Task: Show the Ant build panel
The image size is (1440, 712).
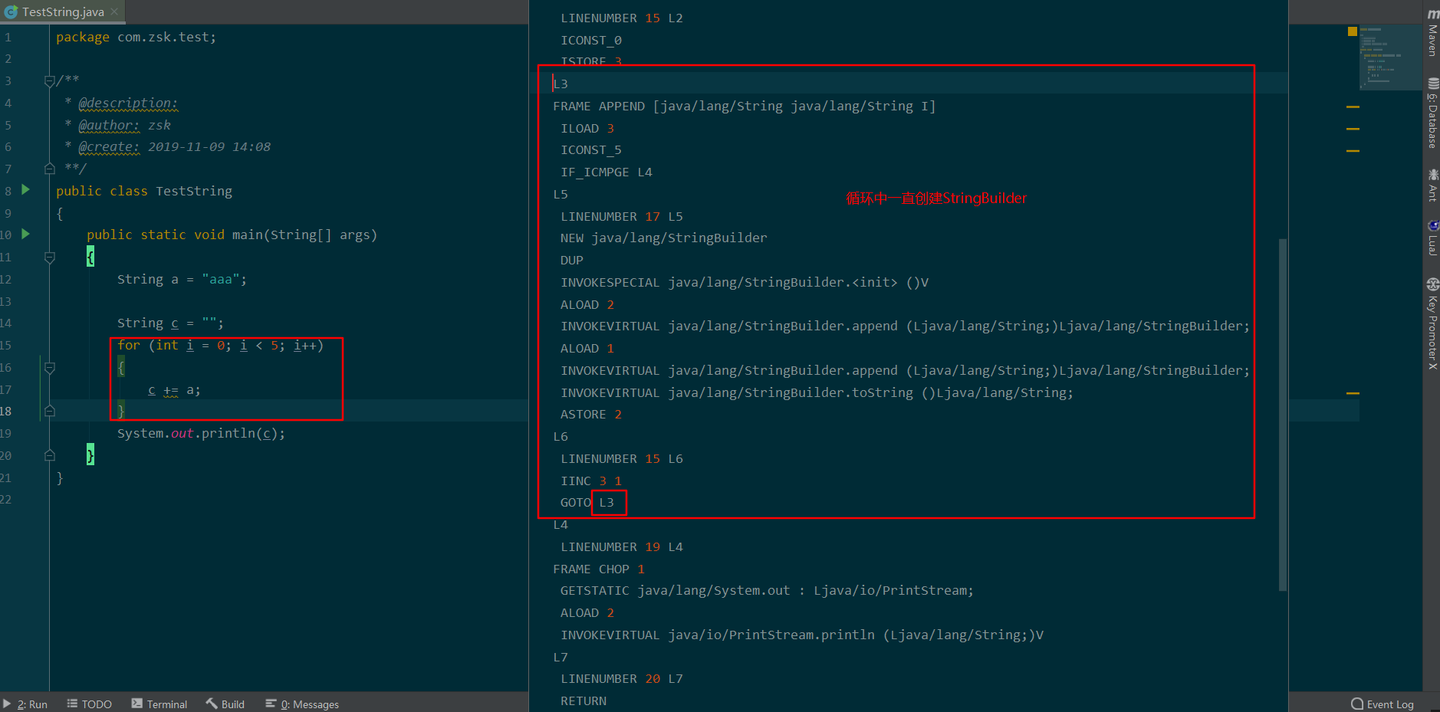Action: [x=1432, y=185]
